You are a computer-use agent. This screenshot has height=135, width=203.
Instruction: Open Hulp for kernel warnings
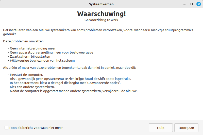click(x=161, y=128)
